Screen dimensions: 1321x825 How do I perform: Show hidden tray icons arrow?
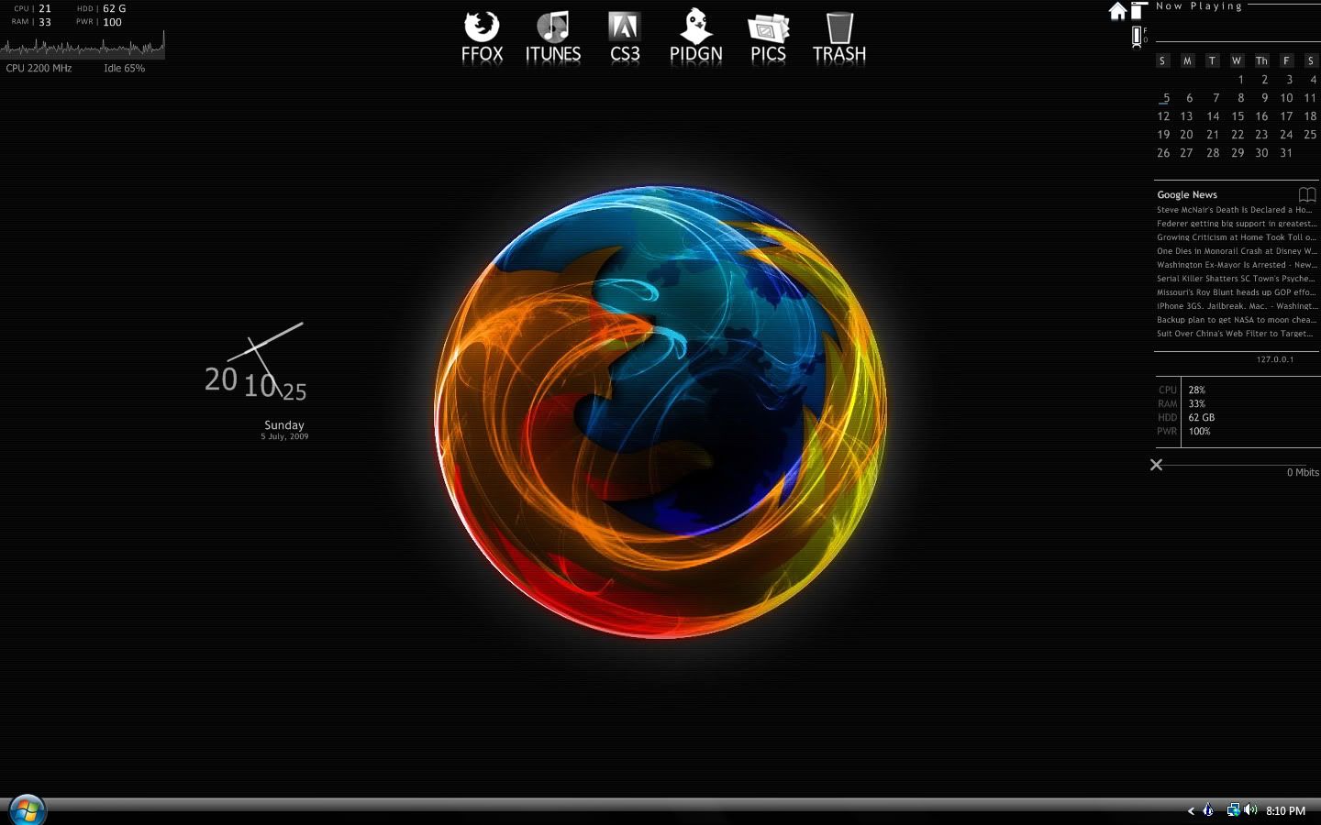coord(1191,810)
